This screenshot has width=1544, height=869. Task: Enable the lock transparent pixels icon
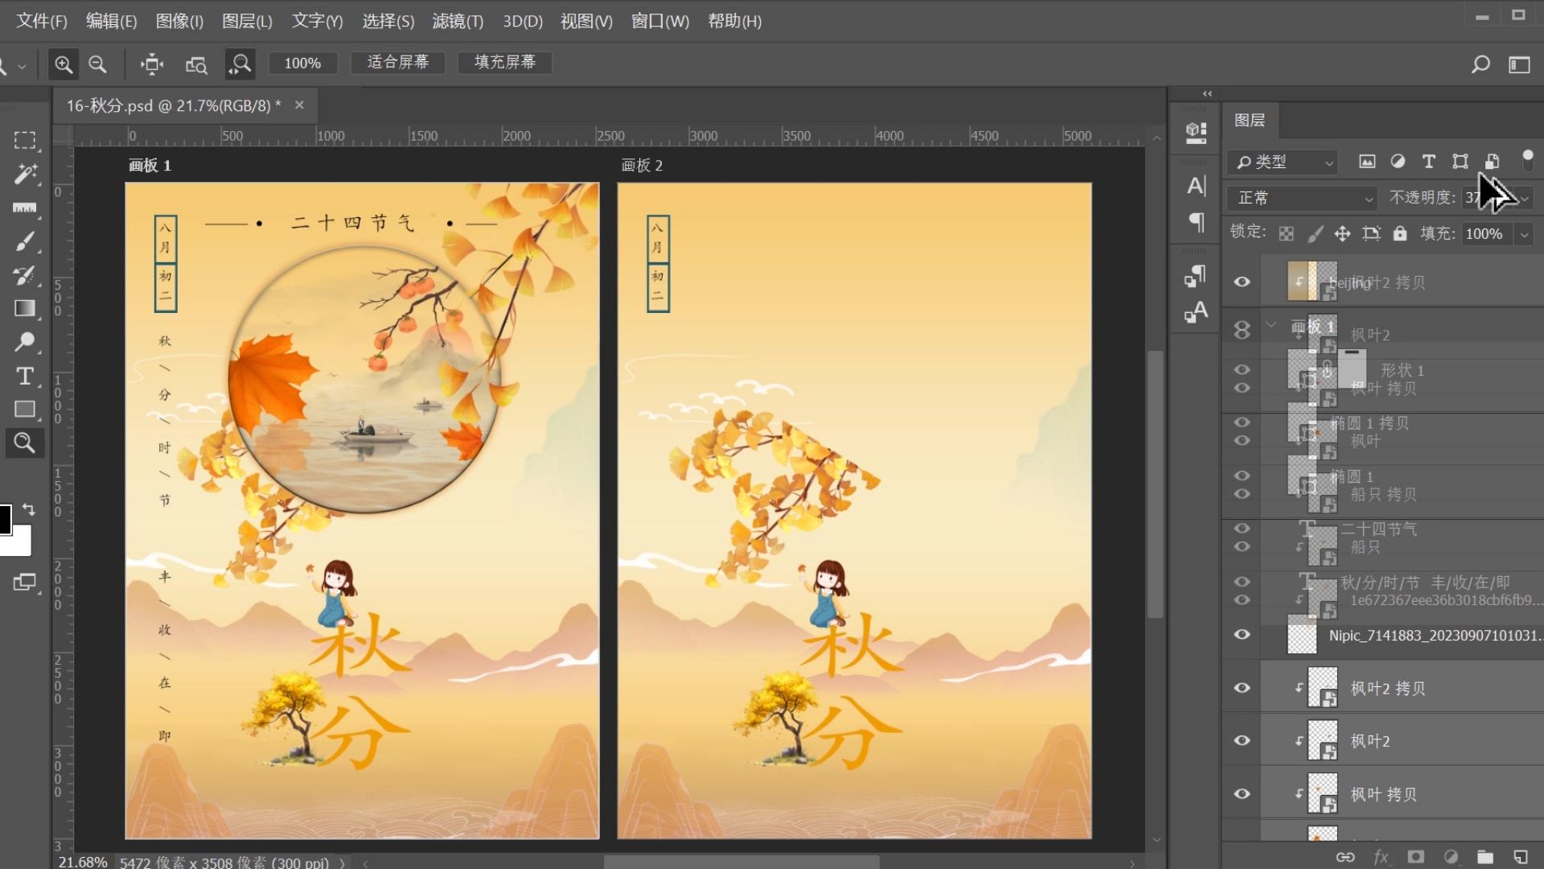click(x=1287, y=233)
